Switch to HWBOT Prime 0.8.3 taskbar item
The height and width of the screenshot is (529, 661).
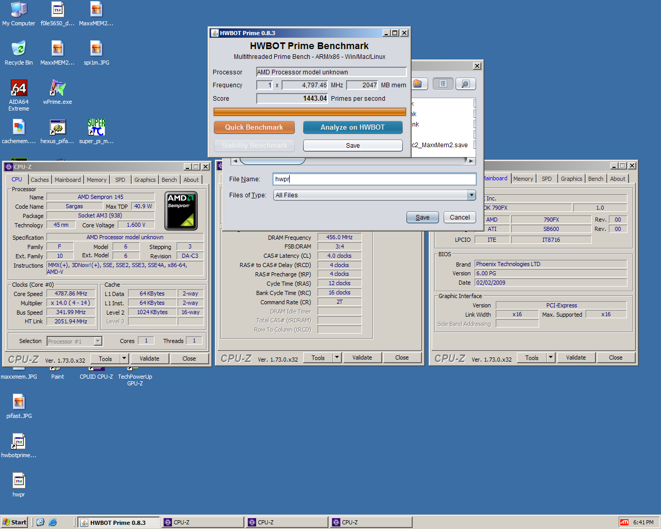118,522
